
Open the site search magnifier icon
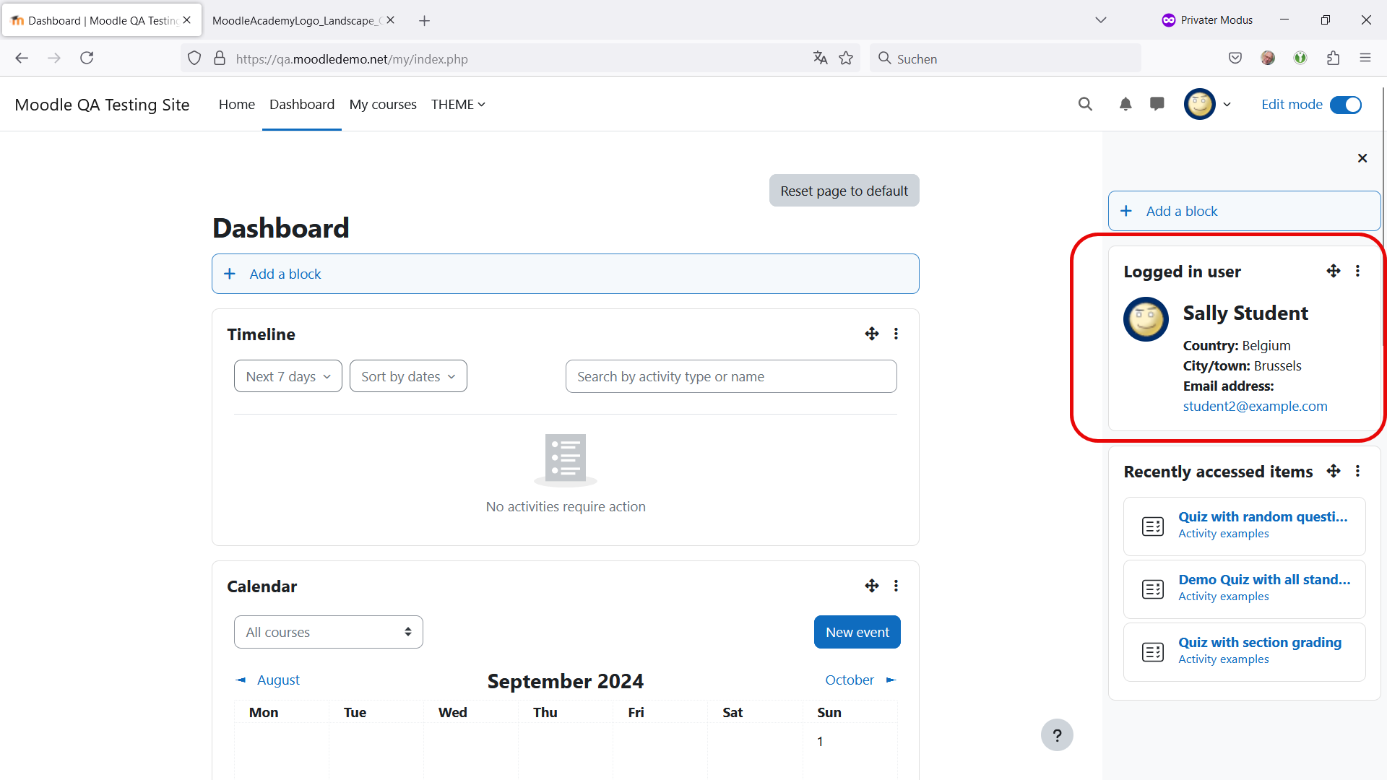click(x=1085, y=104)
